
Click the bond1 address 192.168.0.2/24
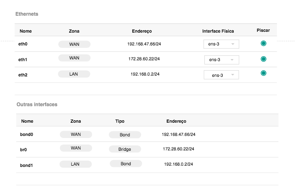coord(179,164)
